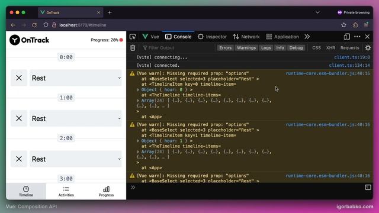Toggle the Requests filter
The width and height of the screenshot is (379, 213).
click(349, 48)
